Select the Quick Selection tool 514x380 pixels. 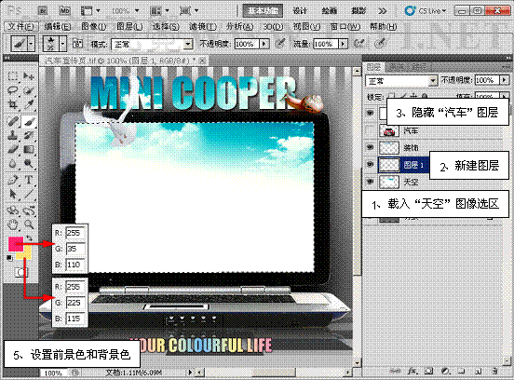[x=29, y=90]
